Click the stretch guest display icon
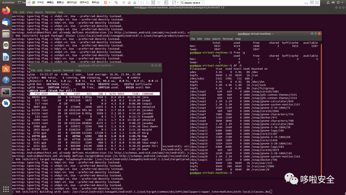This screenshot has height=195, width=346. 174,3
